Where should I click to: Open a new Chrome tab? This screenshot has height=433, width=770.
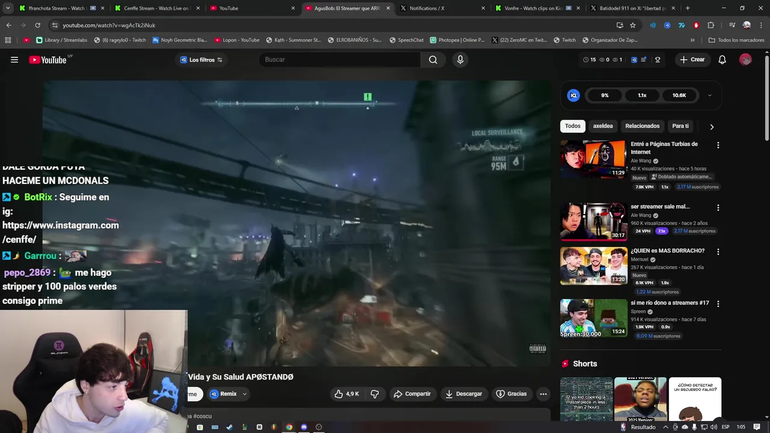[x=688, y=8]
